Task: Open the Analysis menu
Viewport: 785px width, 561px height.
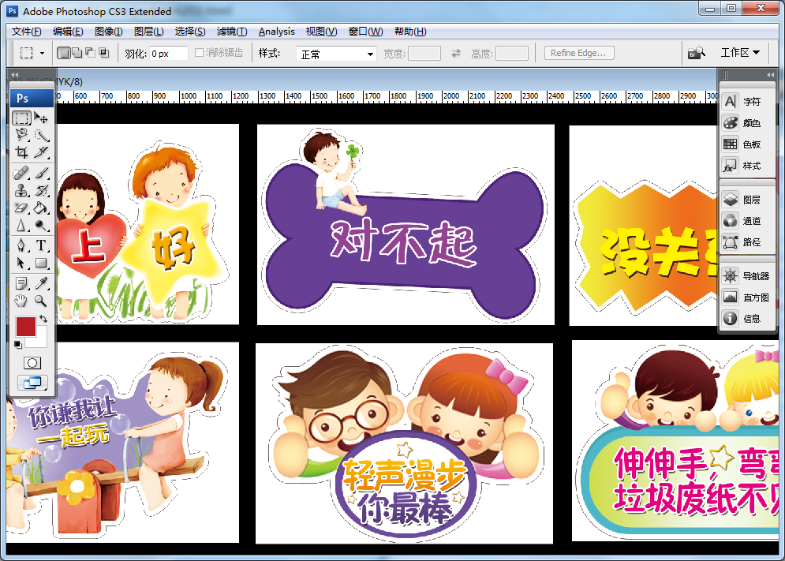Action: tap(277, 32)
